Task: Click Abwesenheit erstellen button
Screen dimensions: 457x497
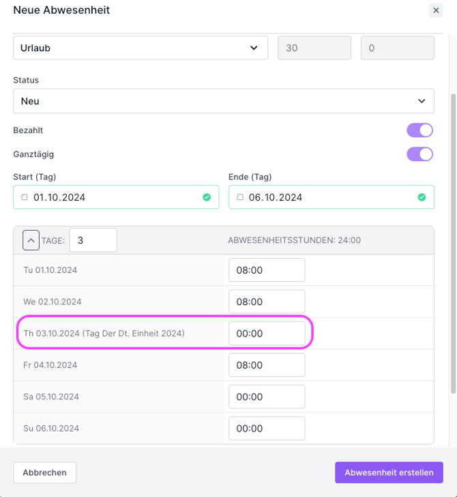Action: coord(389,472)
